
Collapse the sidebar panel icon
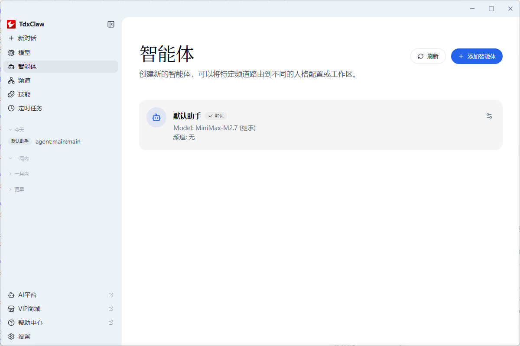(x=111, y=24)
